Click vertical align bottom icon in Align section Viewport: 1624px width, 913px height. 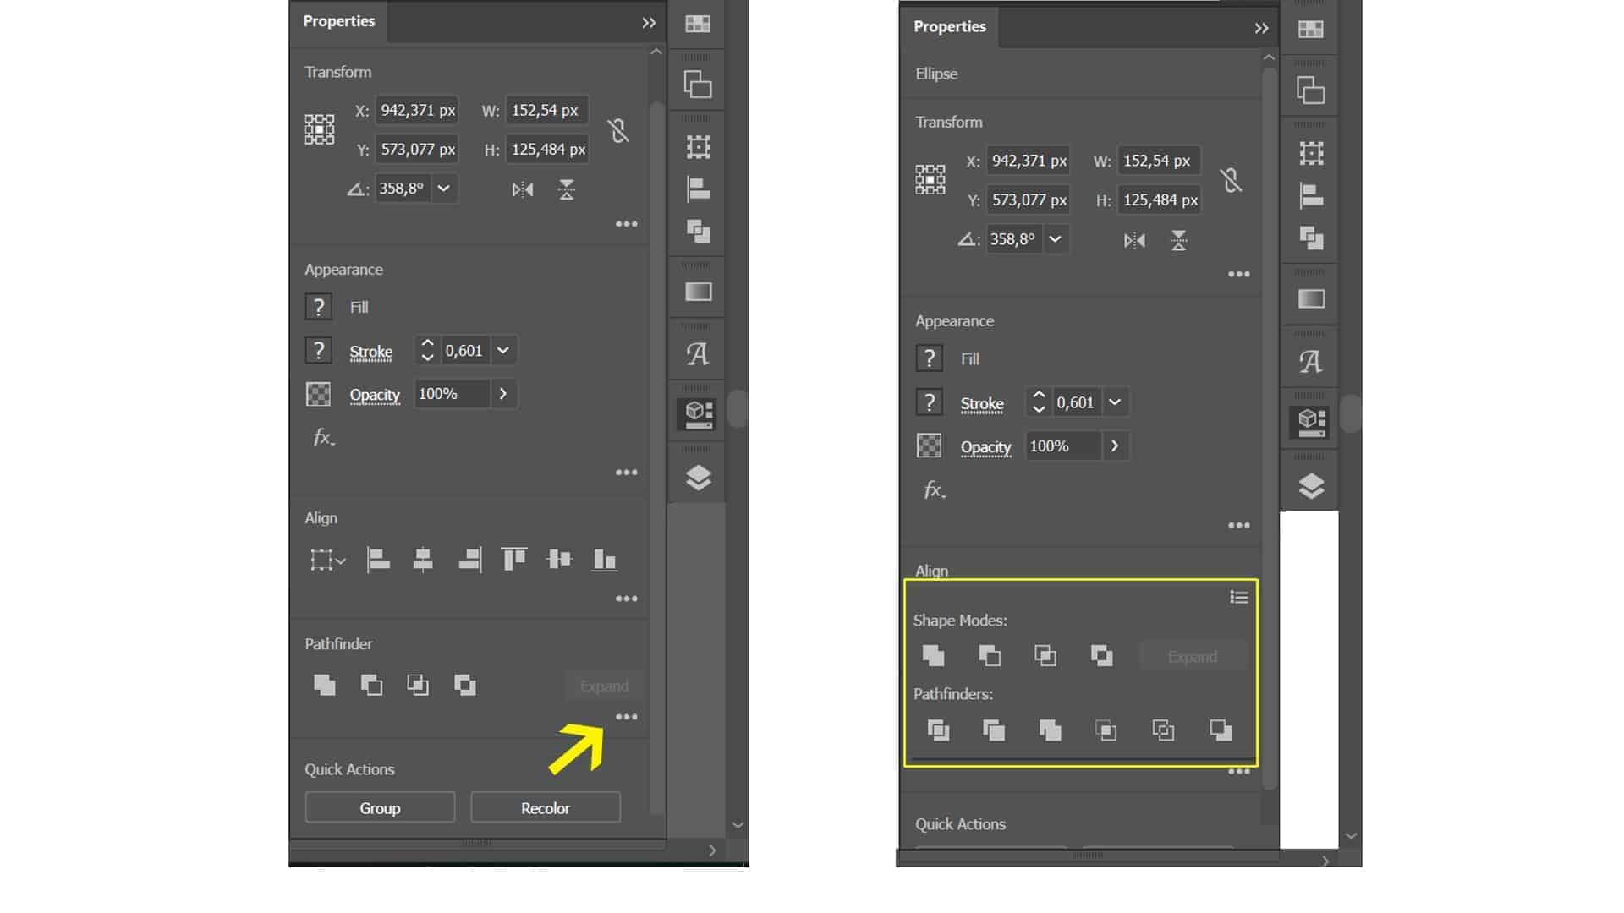[604, 559]
